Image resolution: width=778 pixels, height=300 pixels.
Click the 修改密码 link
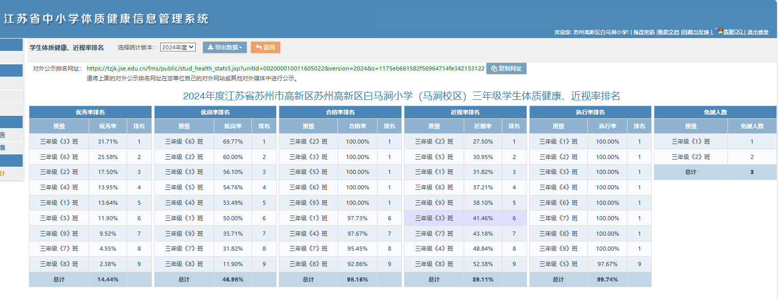[644, 32]
